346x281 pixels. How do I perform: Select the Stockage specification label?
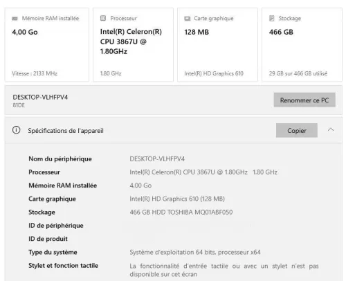[42, 212]
